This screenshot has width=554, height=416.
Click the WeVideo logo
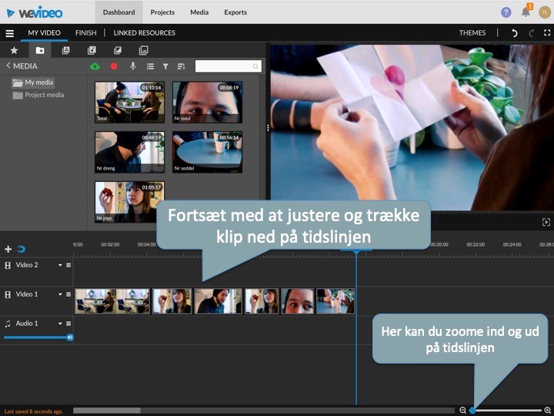35,13
